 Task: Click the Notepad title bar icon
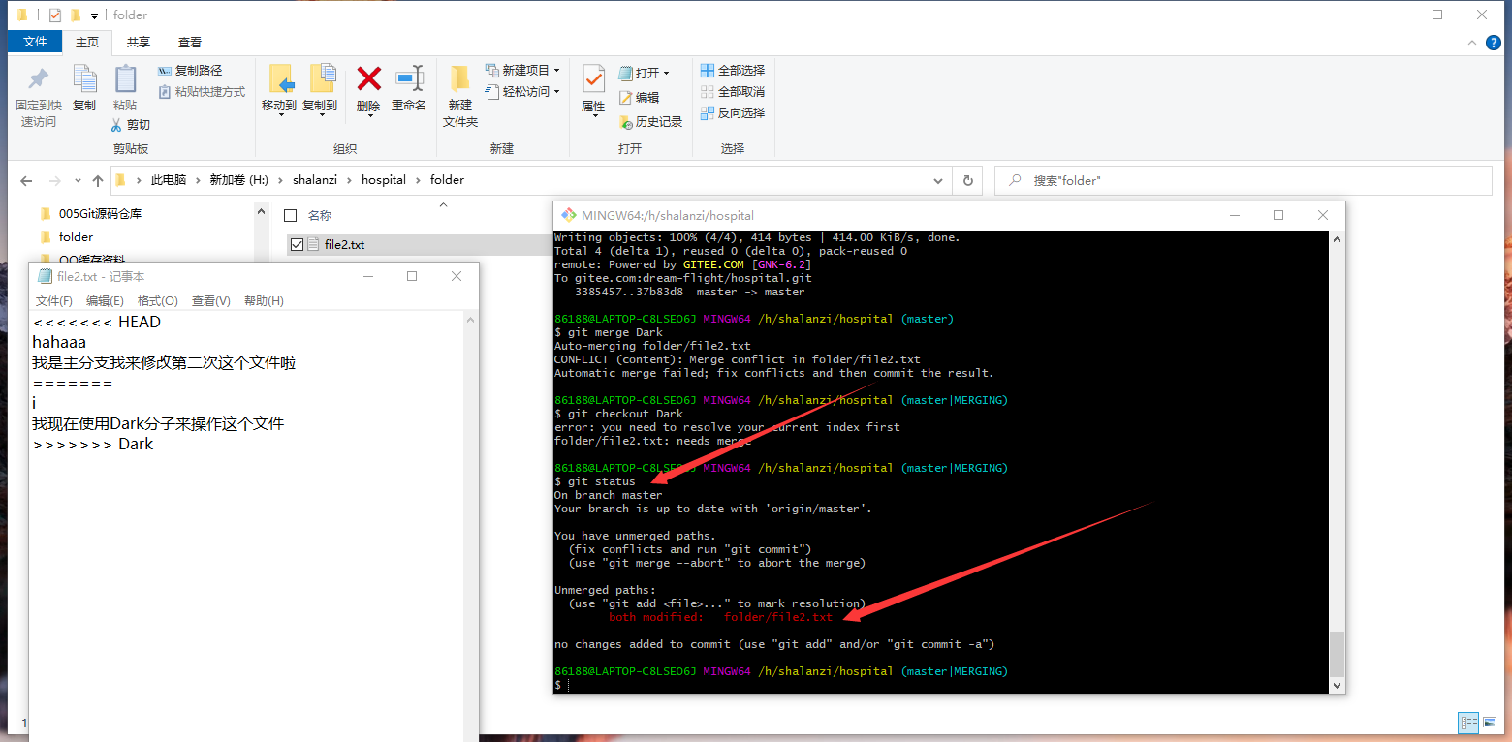click(x=44, y=276)
